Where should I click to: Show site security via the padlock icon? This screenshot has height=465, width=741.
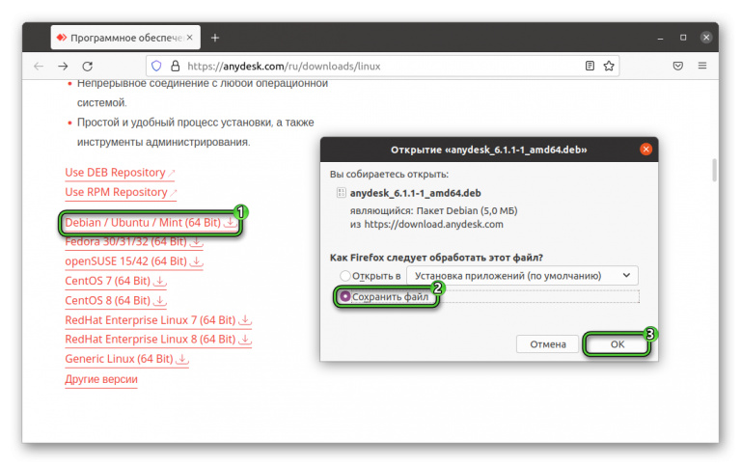click(175, 67)
